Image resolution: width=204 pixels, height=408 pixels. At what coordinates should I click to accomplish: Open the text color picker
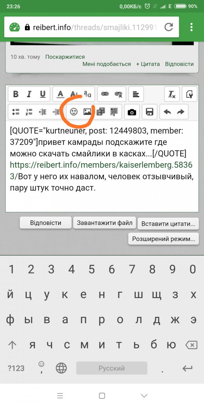(x=60, y=94)
